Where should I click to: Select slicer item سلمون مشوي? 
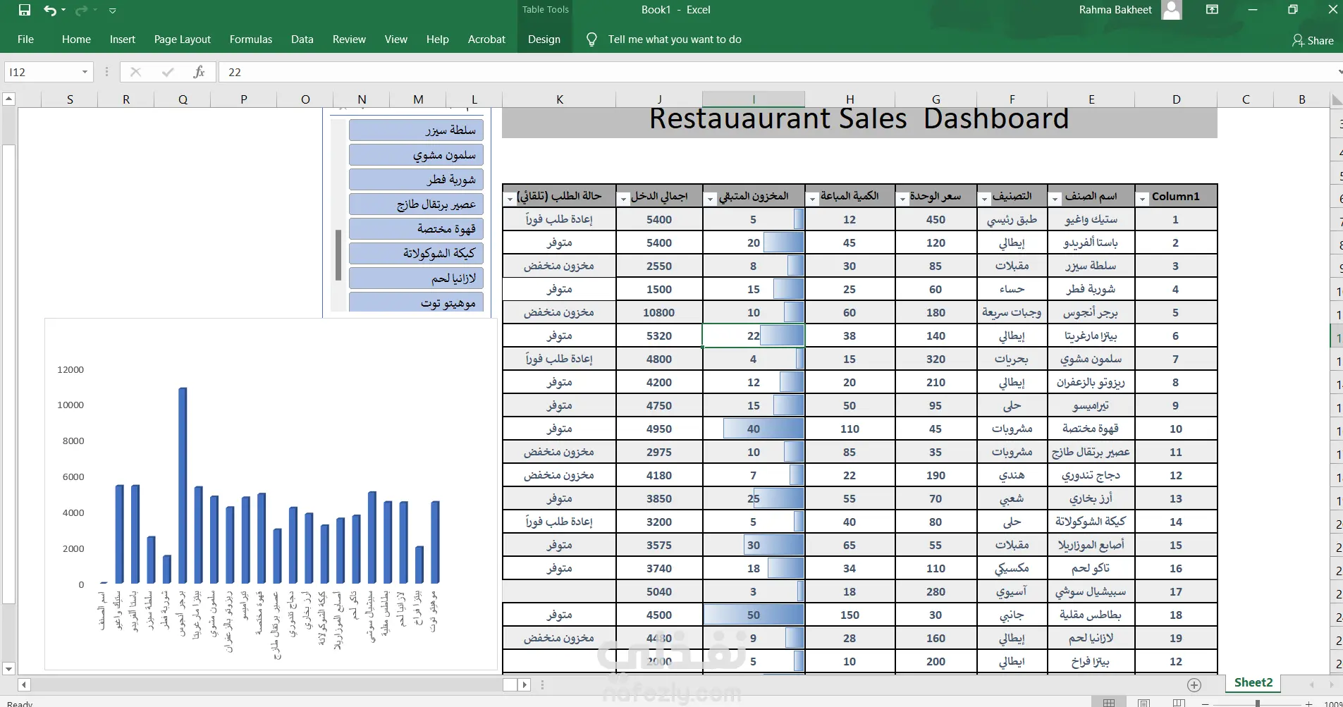(416, 154)
